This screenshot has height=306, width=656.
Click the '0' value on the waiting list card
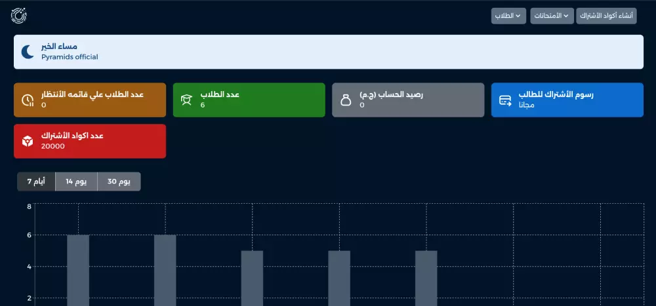click(43, 105)
